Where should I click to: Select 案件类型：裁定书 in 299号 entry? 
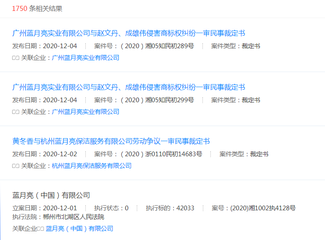tap(235, 100)
